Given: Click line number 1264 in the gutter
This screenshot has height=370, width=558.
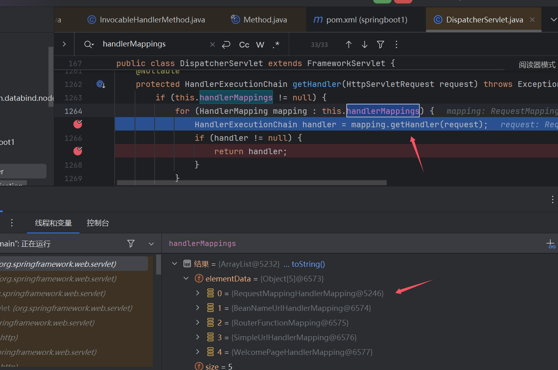Looking at the screenshot, I should (x=73, y=111).
